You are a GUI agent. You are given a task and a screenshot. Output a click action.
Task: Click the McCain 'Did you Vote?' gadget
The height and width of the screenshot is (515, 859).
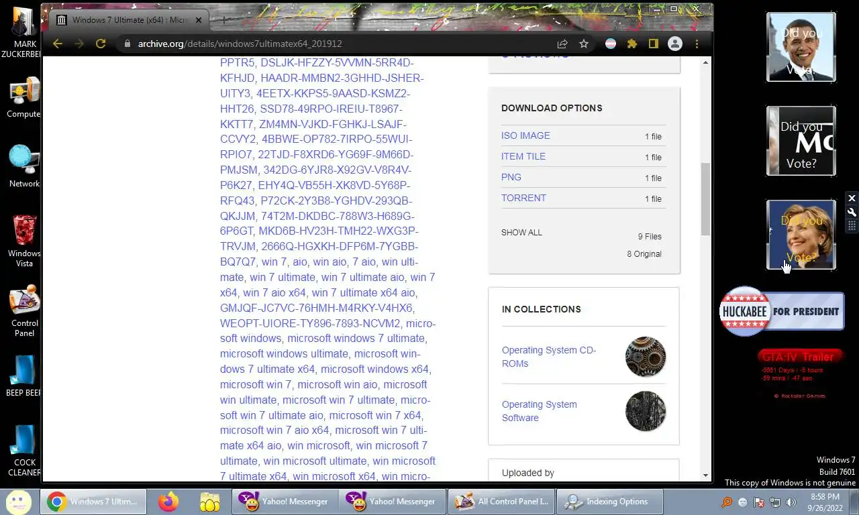click(801, 141)
